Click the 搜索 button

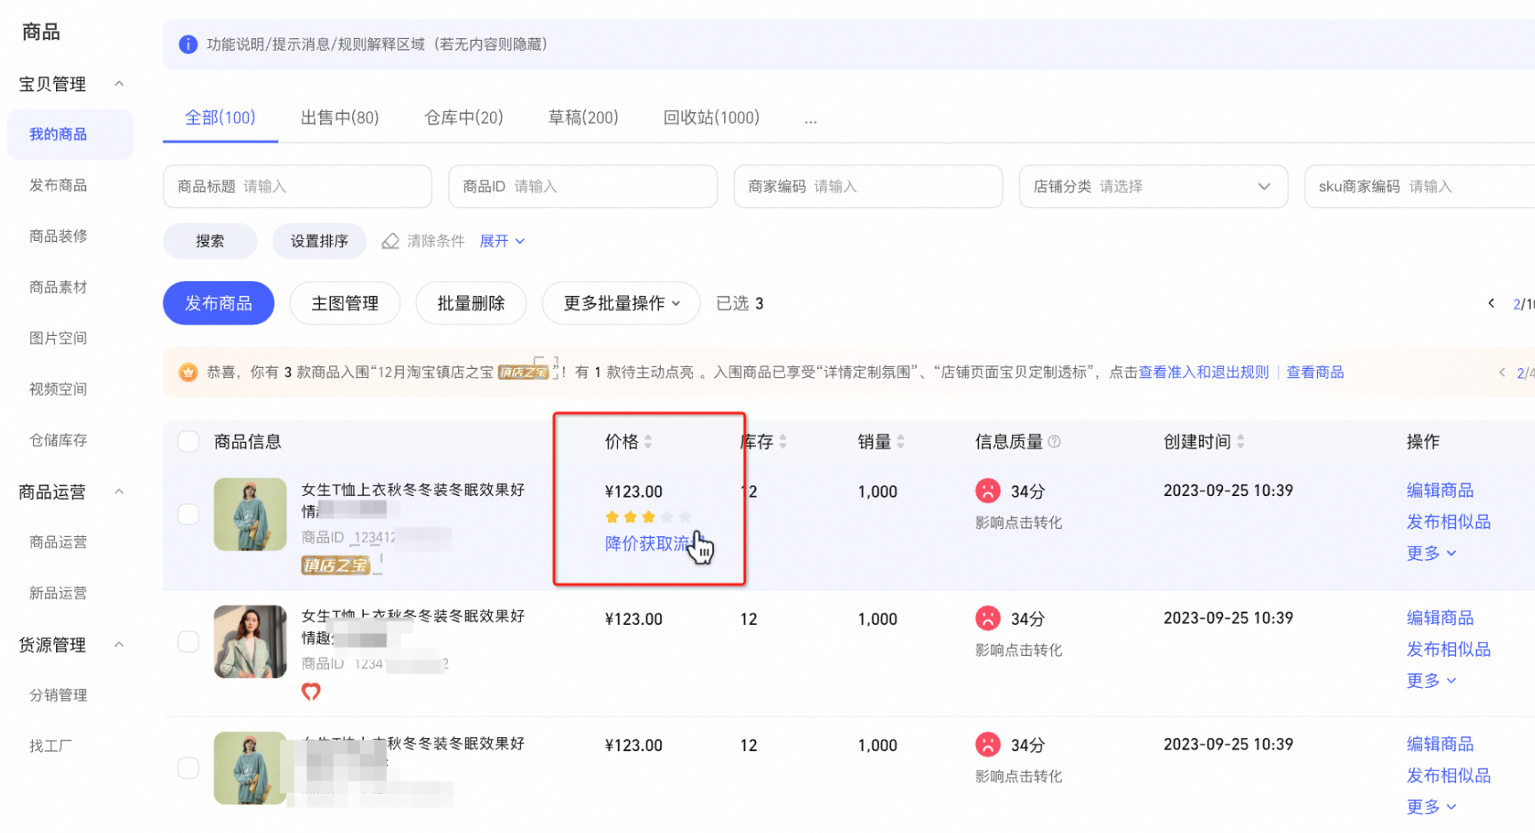tap(210, 241)
